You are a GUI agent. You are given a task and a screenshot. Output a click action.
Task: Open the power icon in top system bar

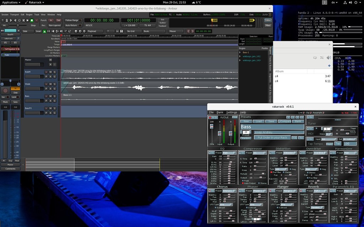(355, 2)
